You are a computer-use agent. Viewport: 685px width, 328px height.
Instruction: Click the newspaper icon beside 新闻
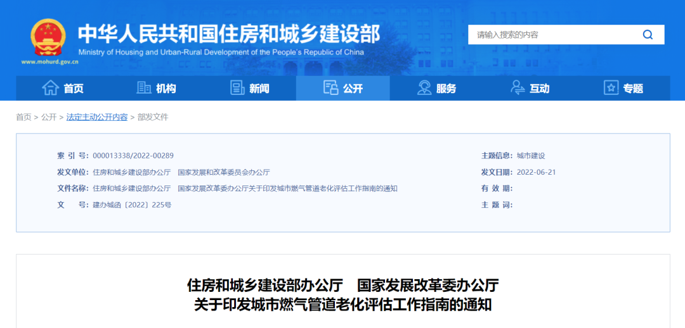(237, 87)
